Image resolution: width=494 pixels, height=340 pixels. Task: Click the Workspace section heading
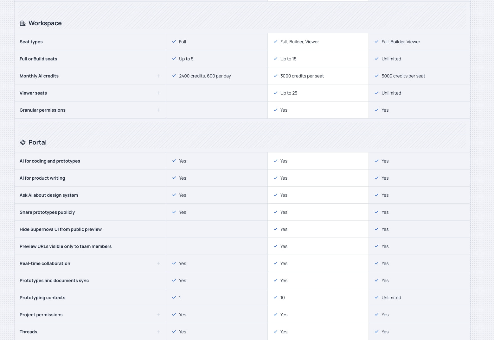(45, 23)
